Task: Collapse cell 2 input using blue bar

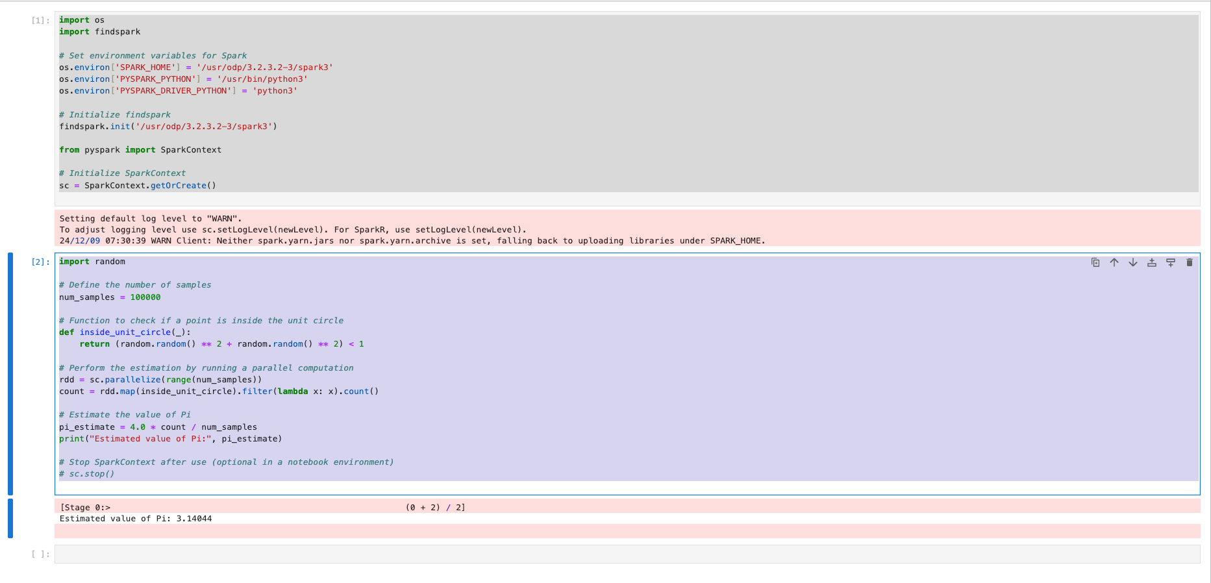Action: (x=10, y=374)
